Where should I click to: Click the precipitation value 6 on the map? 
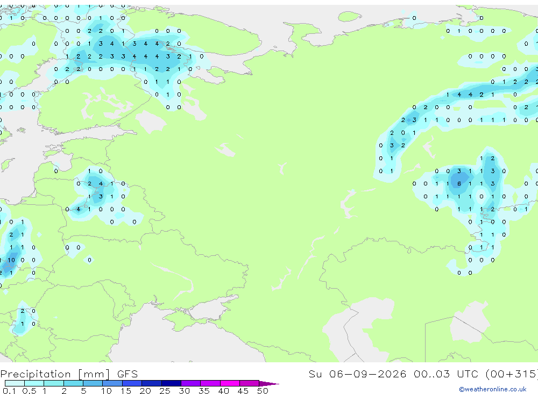pyautogui.click(x=459, y=183)
